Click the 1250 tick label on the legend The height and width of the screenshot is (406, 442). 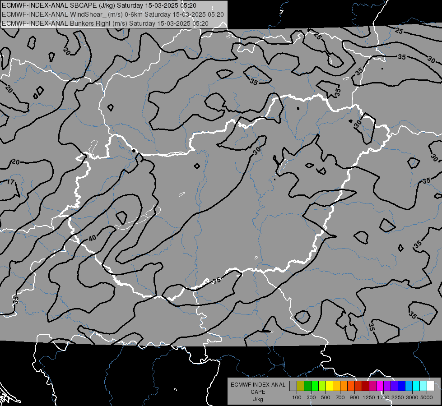(x=369, y=397)
